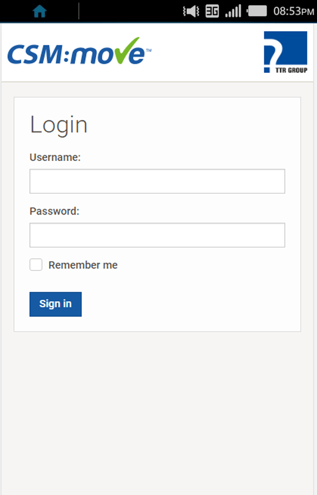Tap the battery level icon
The image size is (317, 495).
[257, 11]
